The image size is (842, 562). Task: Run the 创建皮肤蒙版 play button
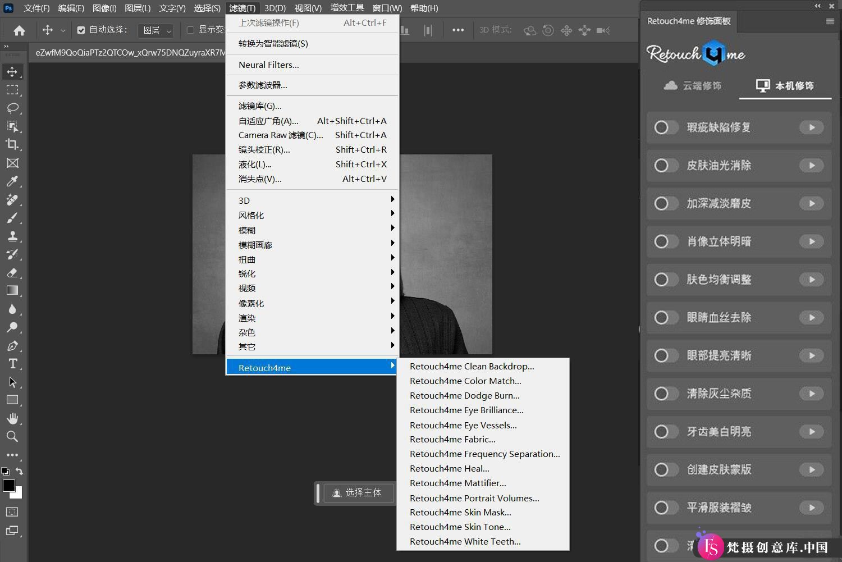click(812, 470)
